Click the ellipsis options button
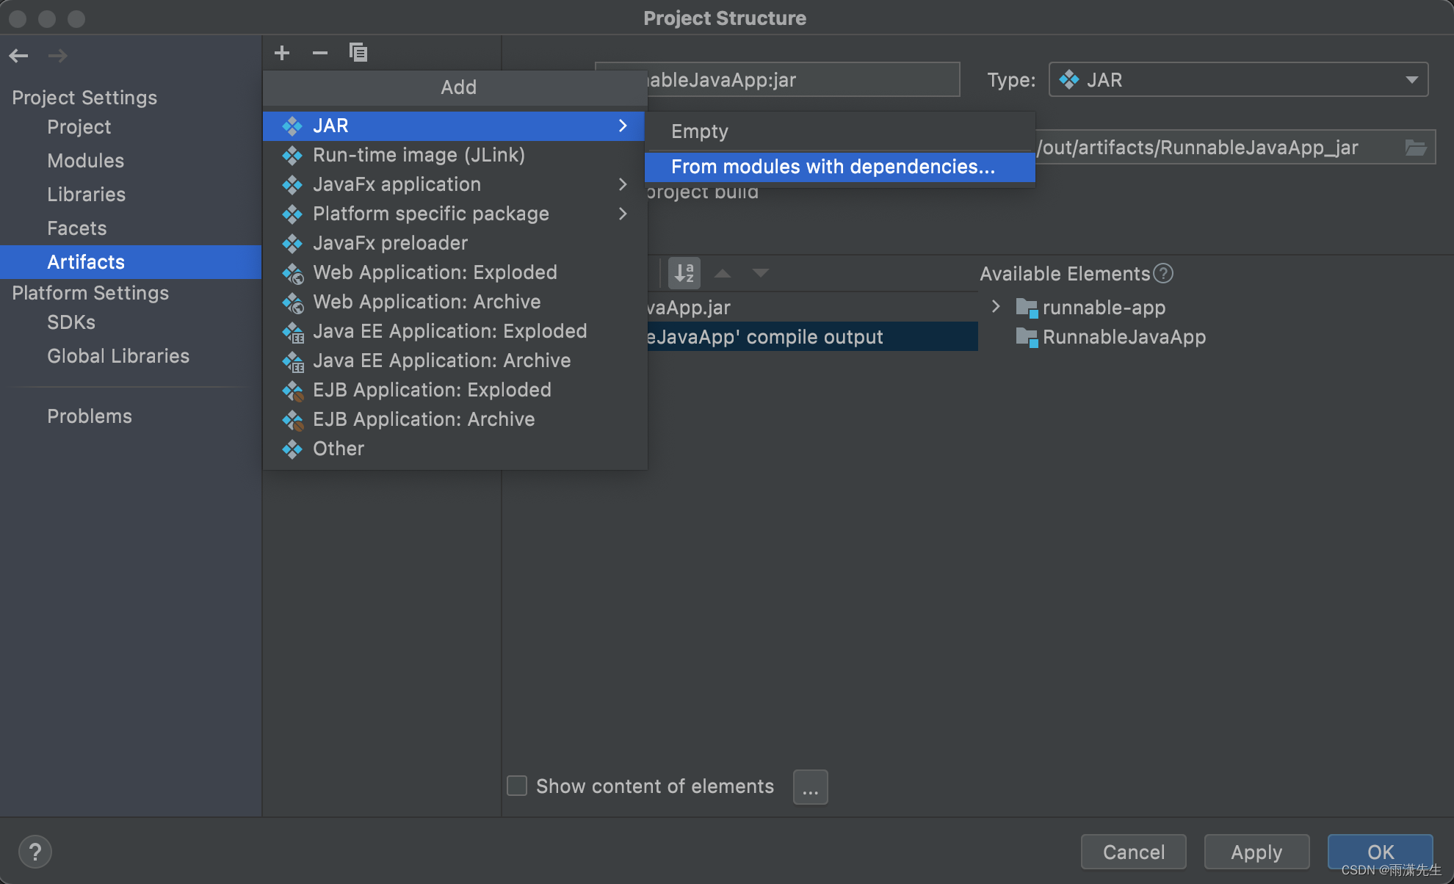 (811, 787)
